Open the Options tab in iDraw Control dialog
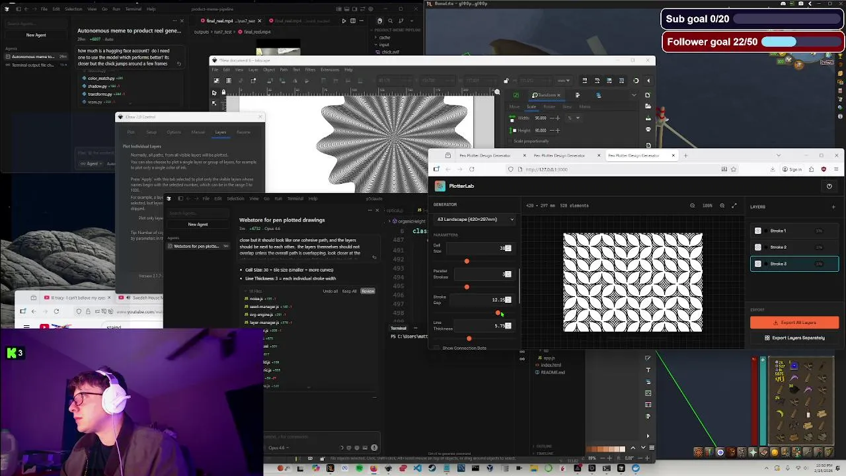 tap(174, 132)
